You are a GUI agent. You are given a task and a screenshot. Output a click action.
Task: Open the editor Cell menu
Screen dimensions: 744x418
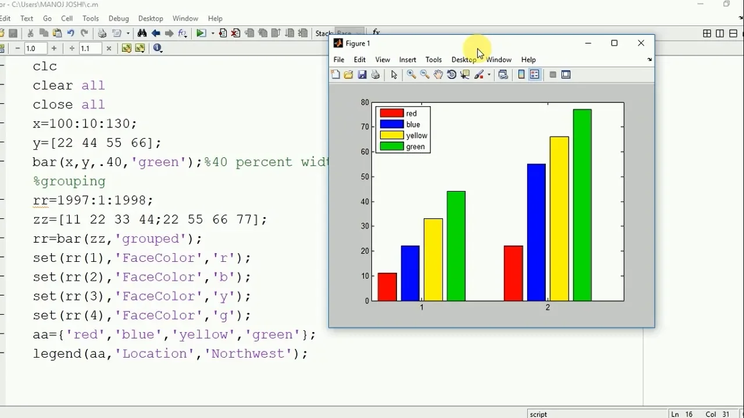pos(67,19)
